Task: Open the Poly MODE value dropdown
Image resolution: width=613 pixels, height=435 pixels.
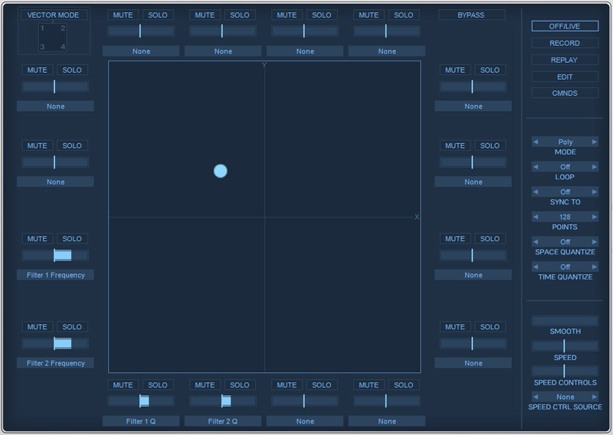Action: tap(565, 142)
